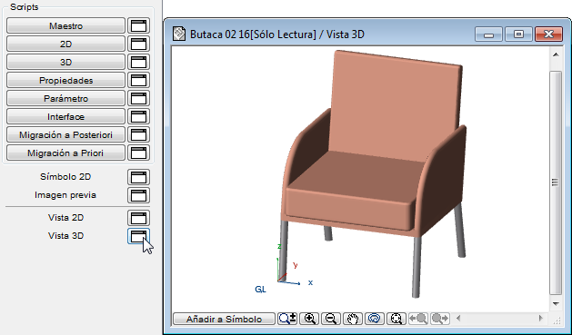The height and width of the screenshot is (335, 572).
Task: Click window icon next to Migración a Priori
Action: [x=138, y=153]
